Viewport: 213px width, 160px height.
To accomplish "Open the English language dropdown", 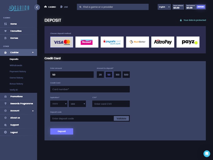I will (x=164, y=7).
